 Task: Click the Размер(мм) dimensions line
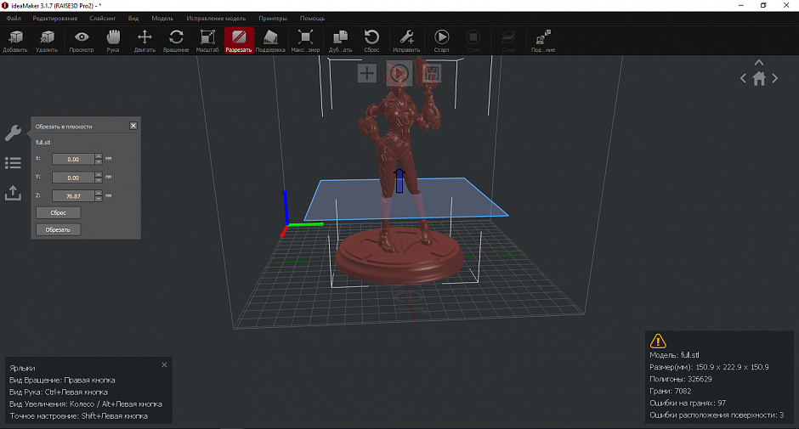pos(709,367)
